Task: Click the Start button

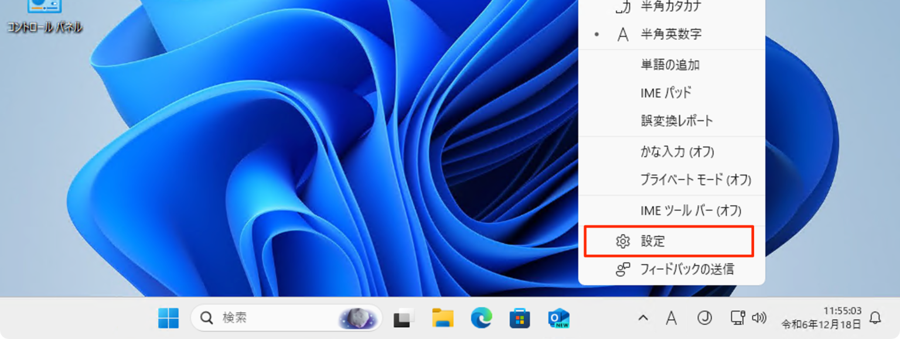Action: coord(169,318)
